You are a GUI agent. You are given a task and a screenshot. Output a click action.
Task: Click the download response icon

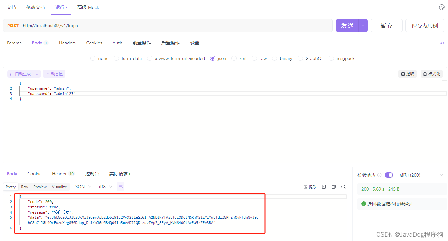pos(324,187)
